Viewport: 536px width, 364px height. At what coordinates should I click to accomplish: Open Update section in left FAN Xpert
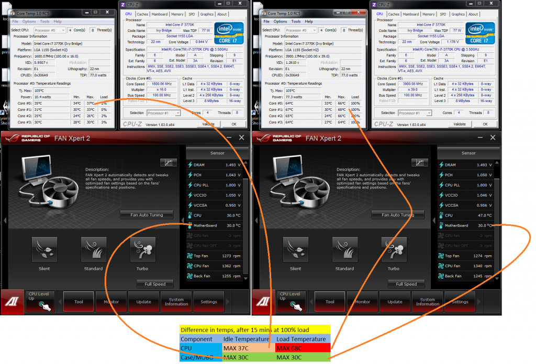click(143, 302)
